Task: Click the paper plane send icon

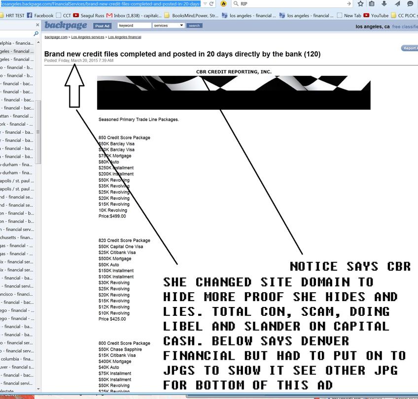Action: pos(397,4)
